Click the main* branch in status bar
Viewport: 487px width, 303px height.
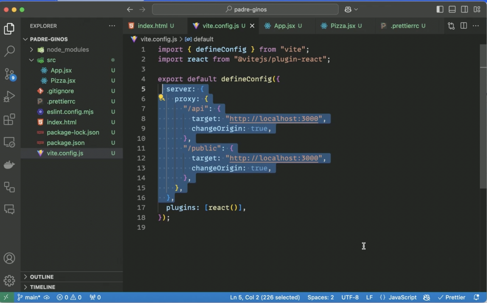pyautogui.click(x=29, y=297)
